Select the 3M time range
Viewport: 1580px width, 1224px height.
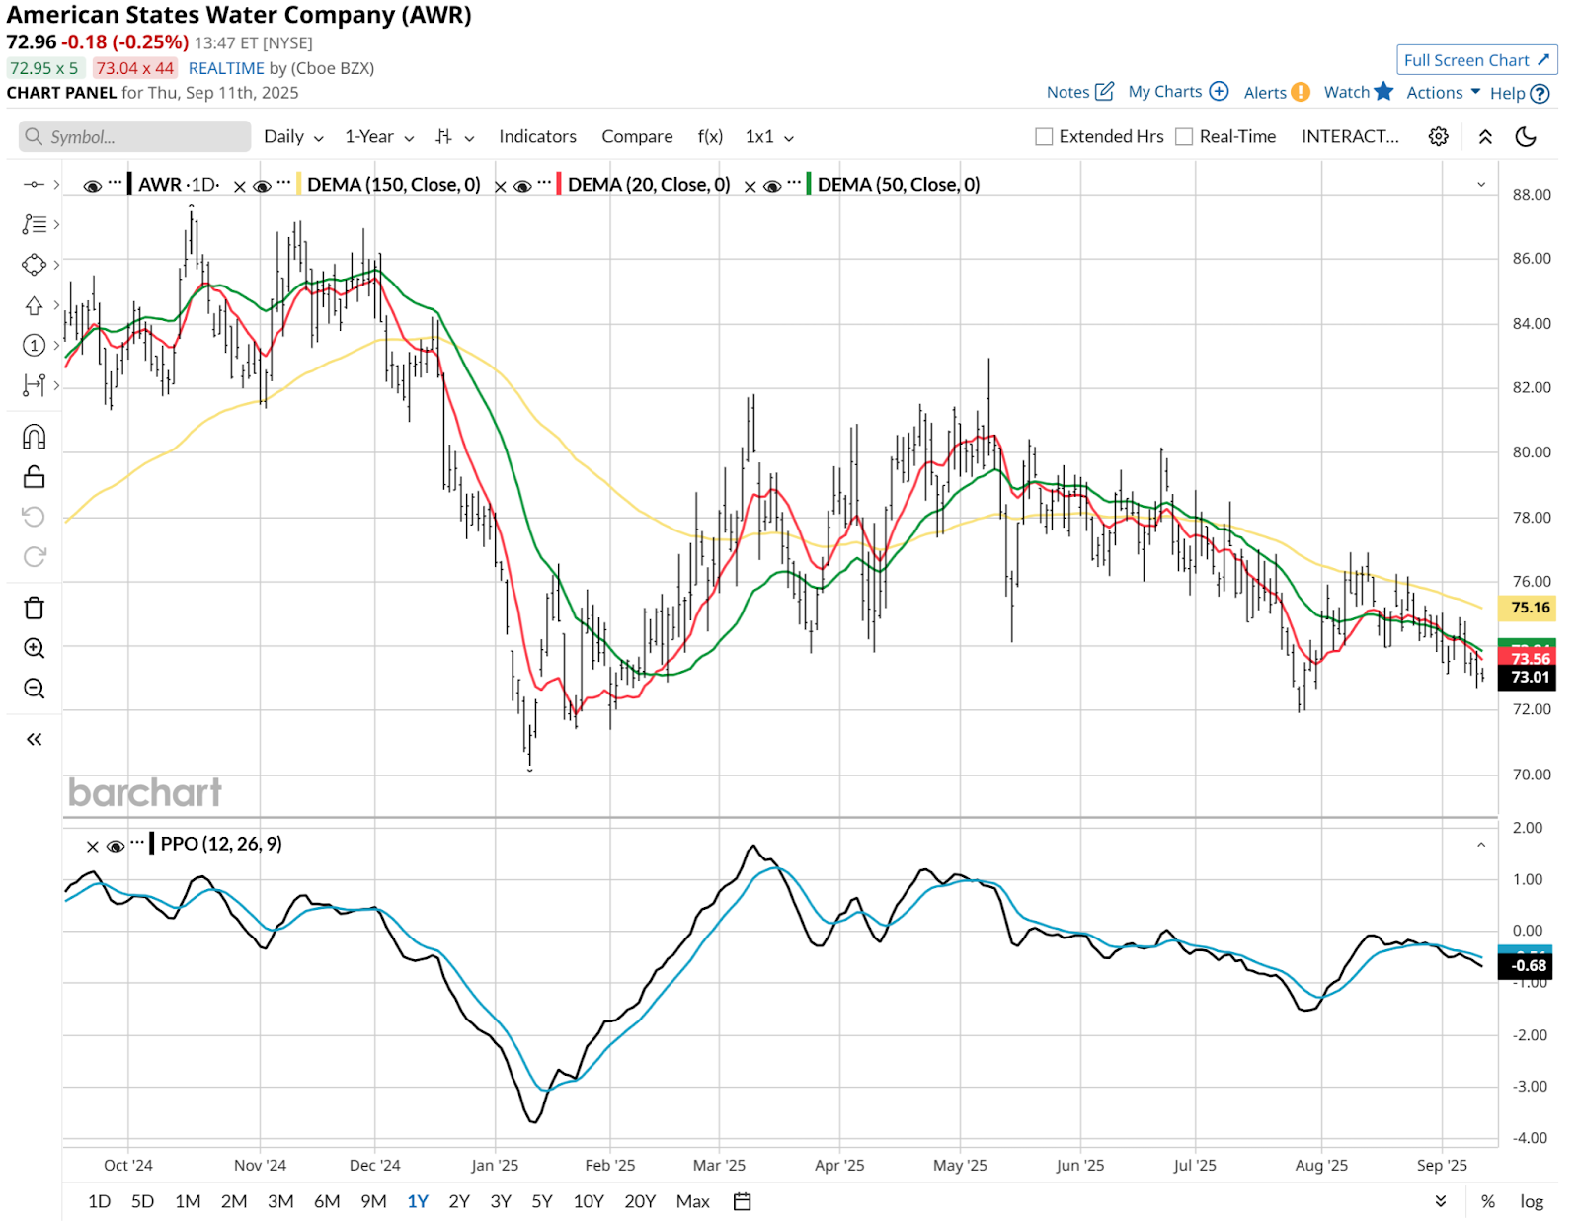coord(280,1201)
